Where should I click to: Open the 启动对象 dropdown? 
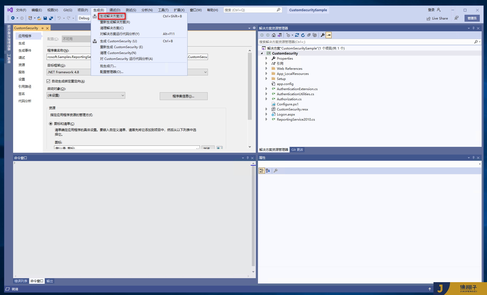86,95
